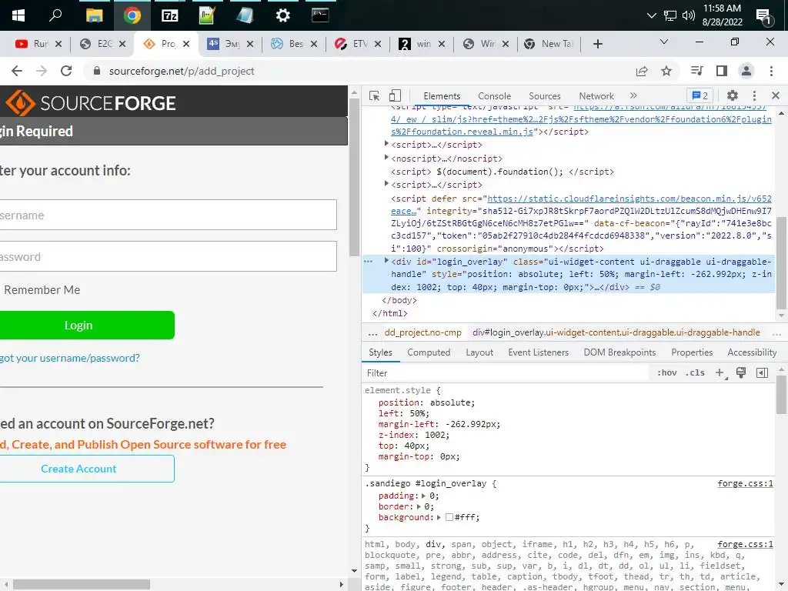This screenshot has height=591, width=788.
Task: Open the 2 issues badge
Action: point(700,95)
